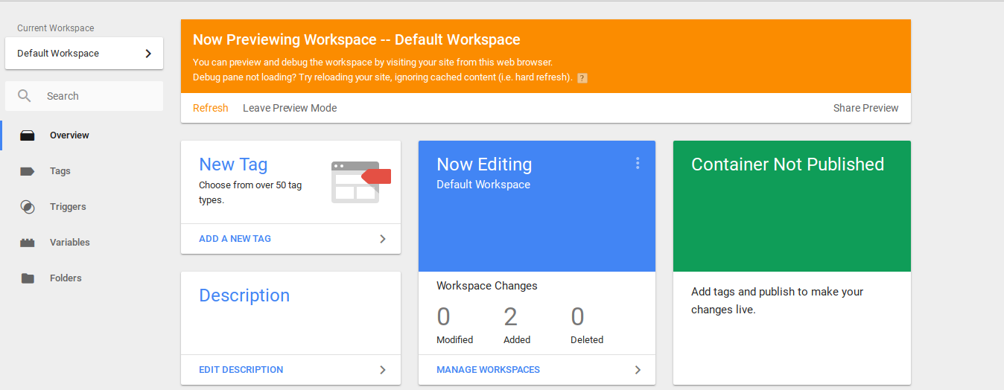Go to the Triggers section
Viewport: 1004px width, 390px height.
pyautogui.click(x=68, y=207)
